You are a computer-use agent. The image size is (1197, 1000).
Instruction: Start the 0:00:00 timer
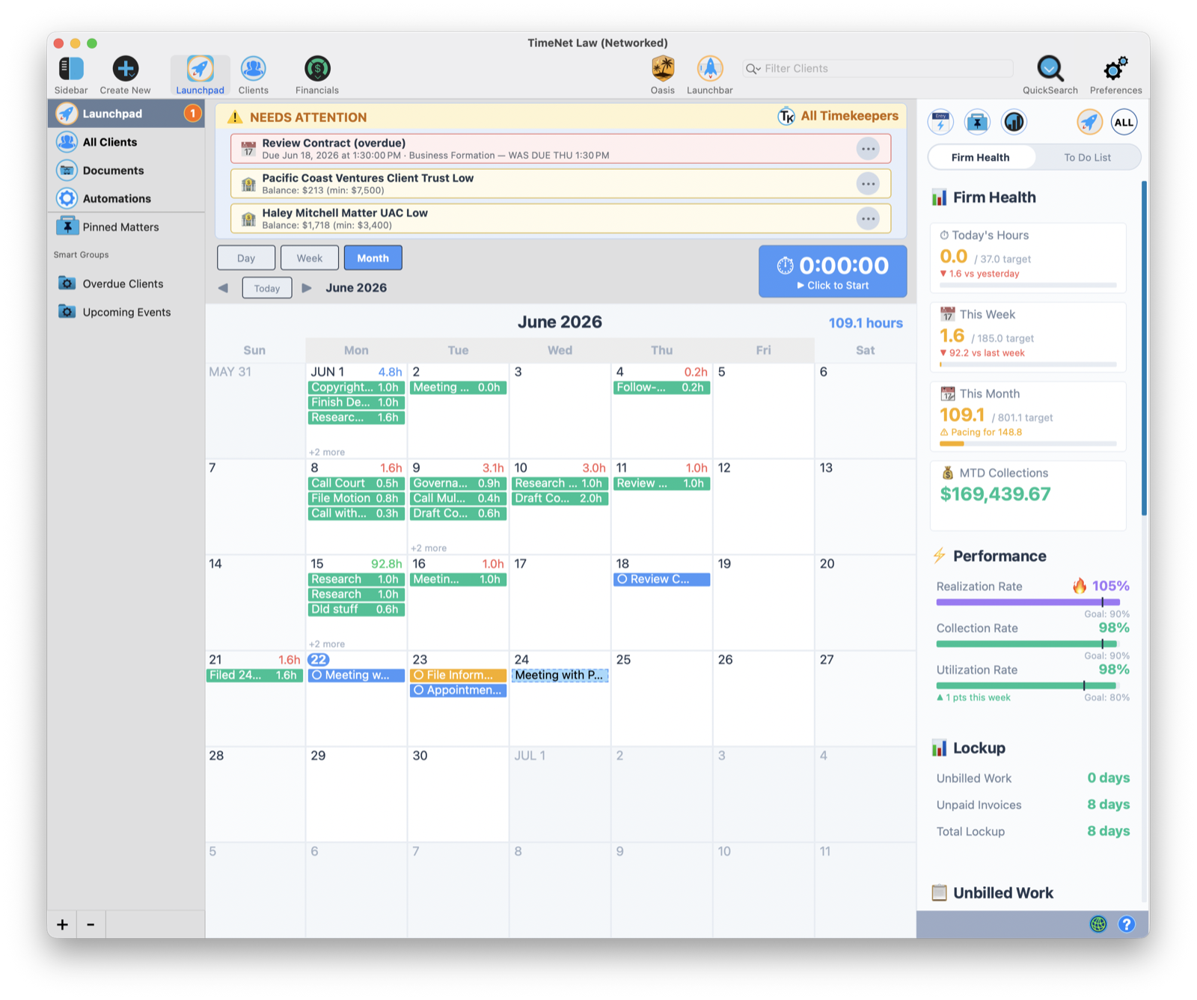833,272
